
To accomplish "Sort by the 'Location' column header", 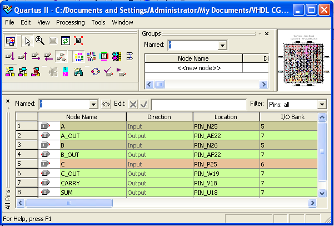I will (x=226, y=117).
